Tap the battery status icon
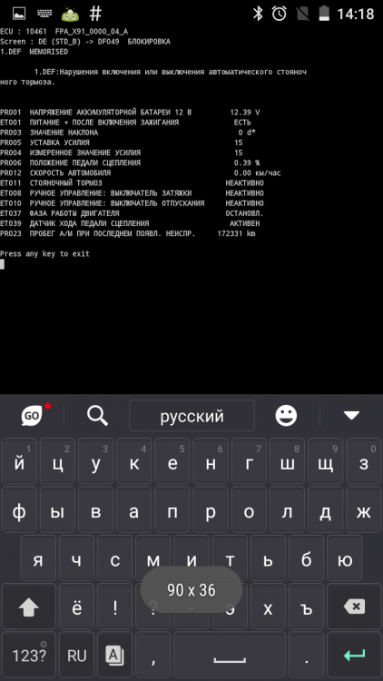This screenshot has width=383, height=681. 324,14
